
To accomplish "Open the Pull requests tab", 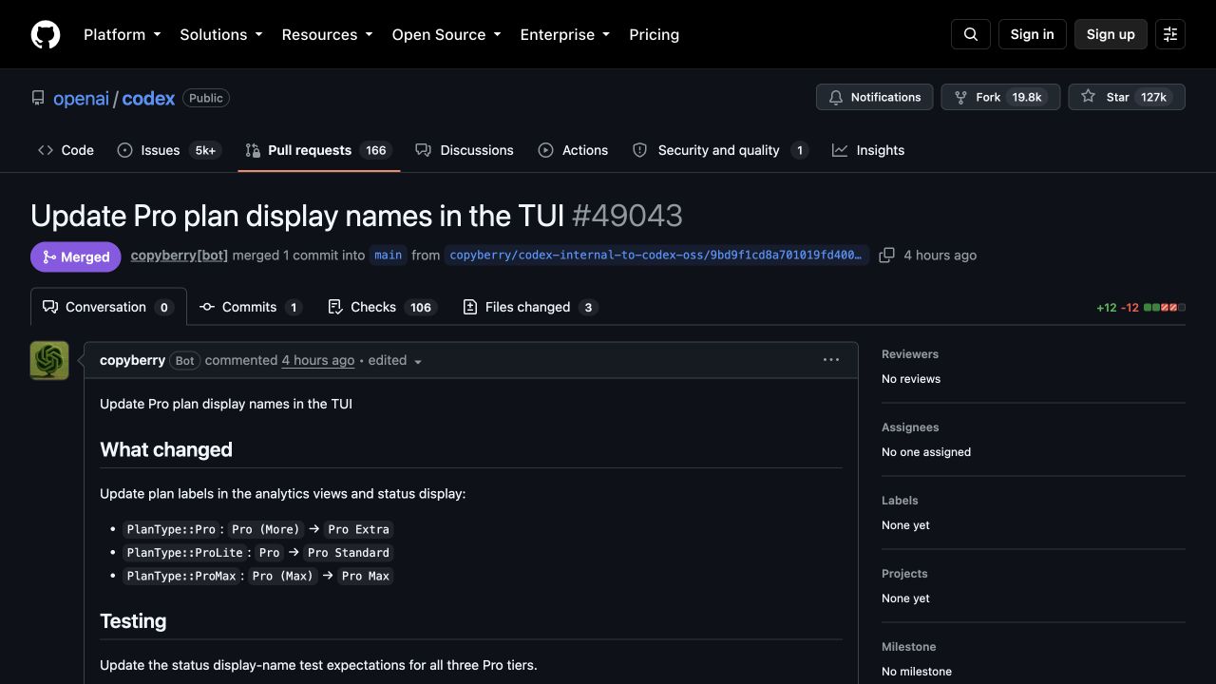I will click(318, 150).
